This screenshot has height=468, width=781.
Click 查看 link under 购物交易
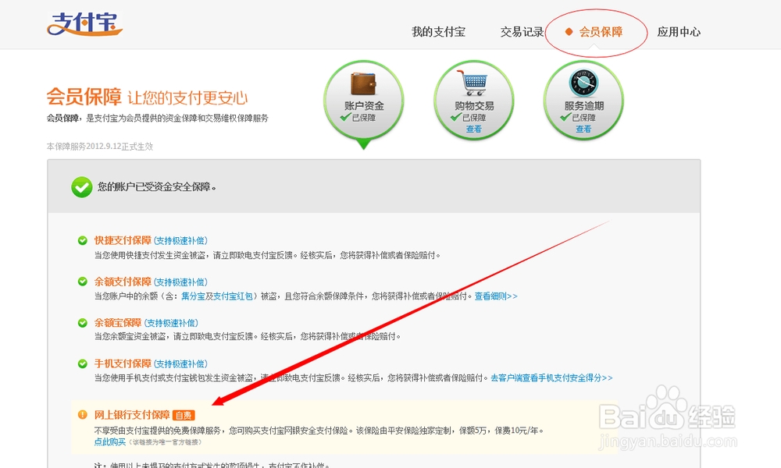tap(474, 129)
